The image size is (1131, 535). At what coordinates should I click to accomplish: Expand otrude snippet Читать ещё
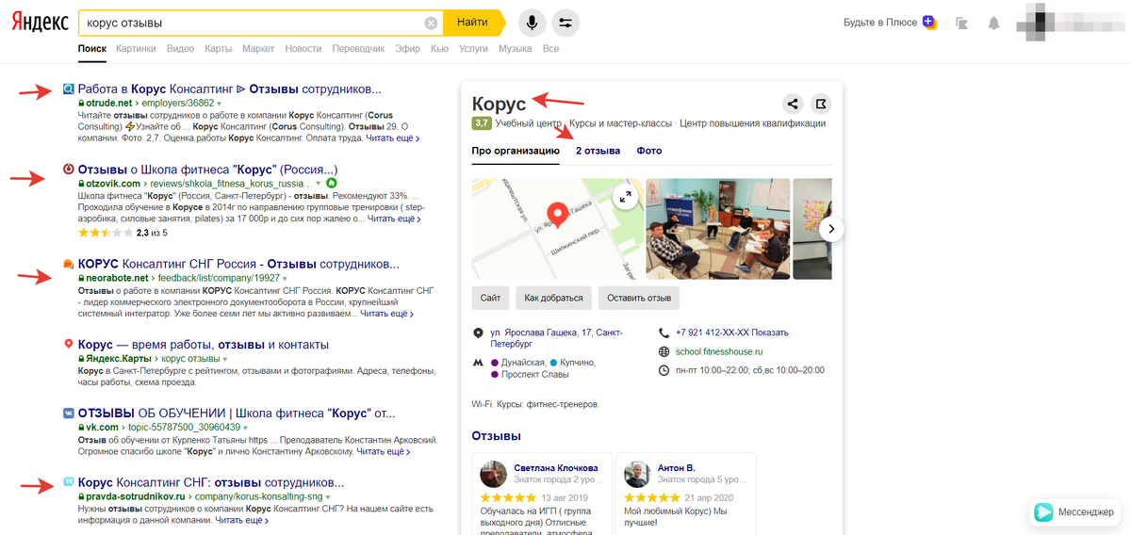[393, 138]
